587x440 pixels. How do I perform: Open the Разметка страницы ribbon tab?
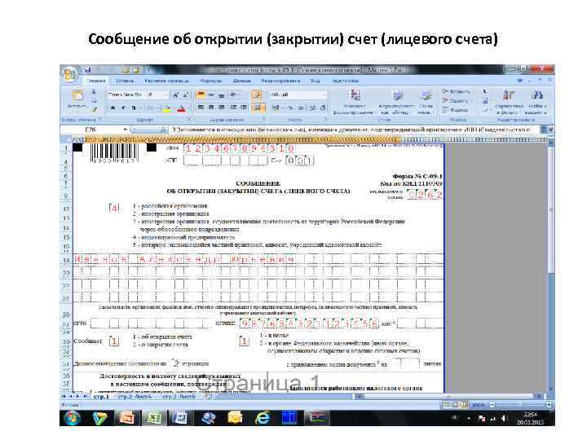(x=166, y=81)
